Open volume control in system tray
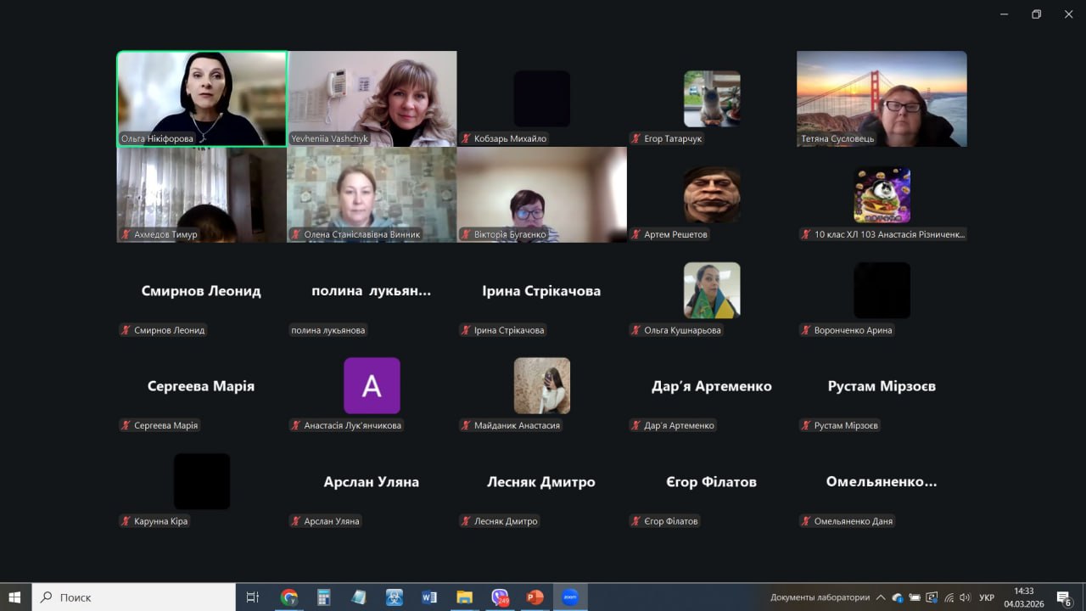Viewport: 1086px width, 611px height. point(965,597)
